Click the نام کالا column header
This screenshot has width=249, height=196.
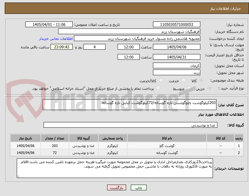[167, 138]
